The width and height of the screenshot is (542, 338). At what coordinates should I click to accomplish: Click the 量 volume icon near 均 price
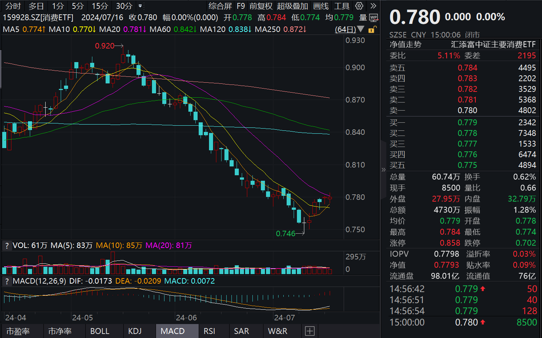pos(362,17)
